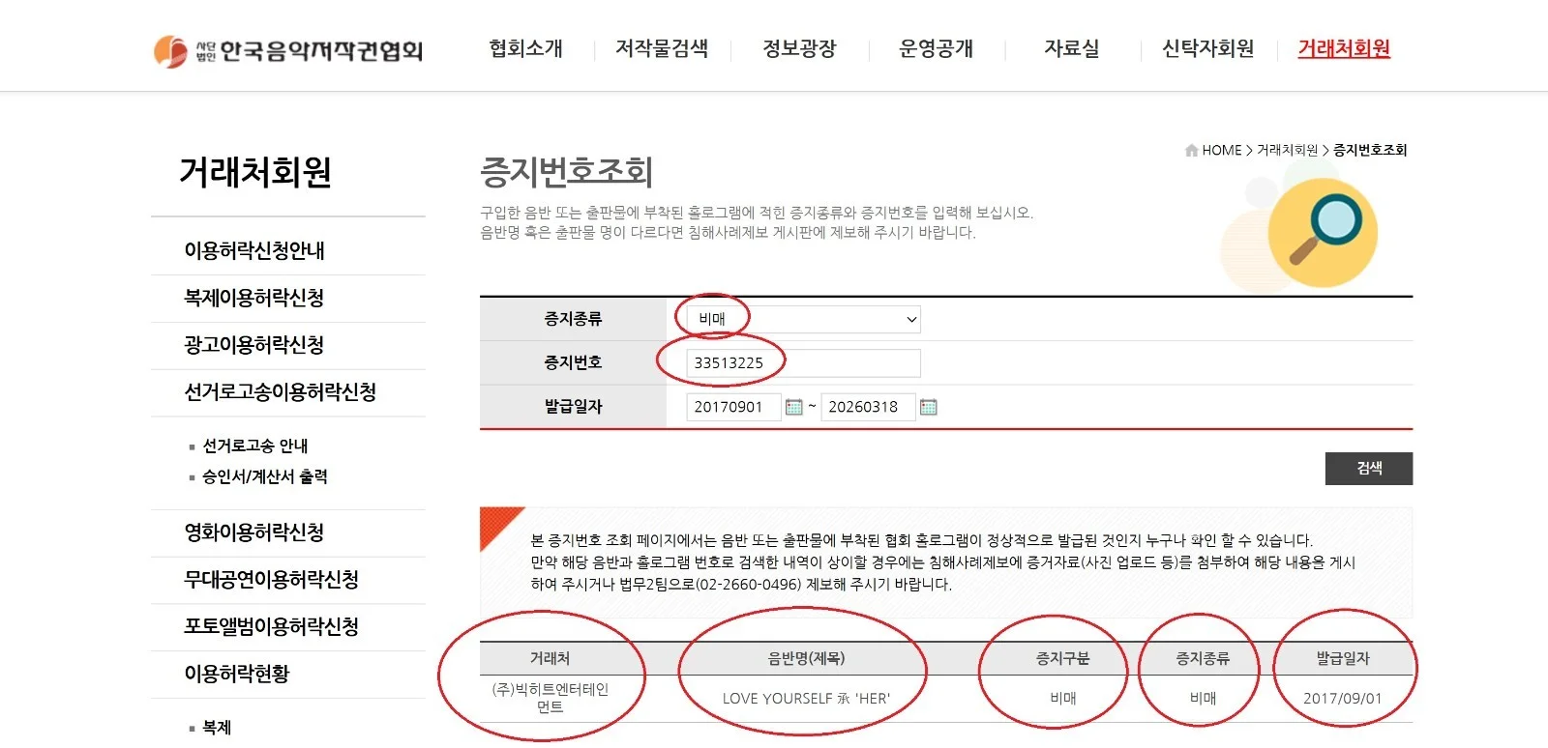This screenshot has height=748, width=1548.
Task: Click the 2017/09/01 issue date cell
Action: (1343, 698)
